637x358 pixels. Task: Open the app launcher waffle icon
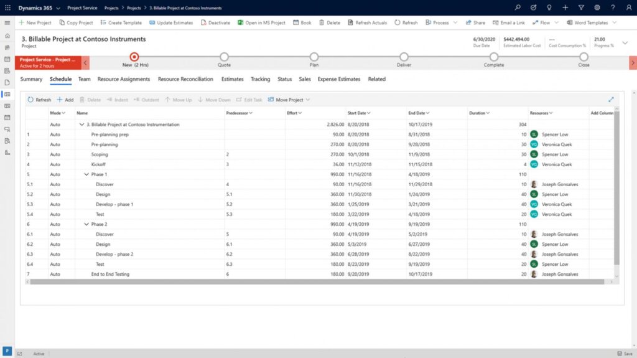[7, 7]
